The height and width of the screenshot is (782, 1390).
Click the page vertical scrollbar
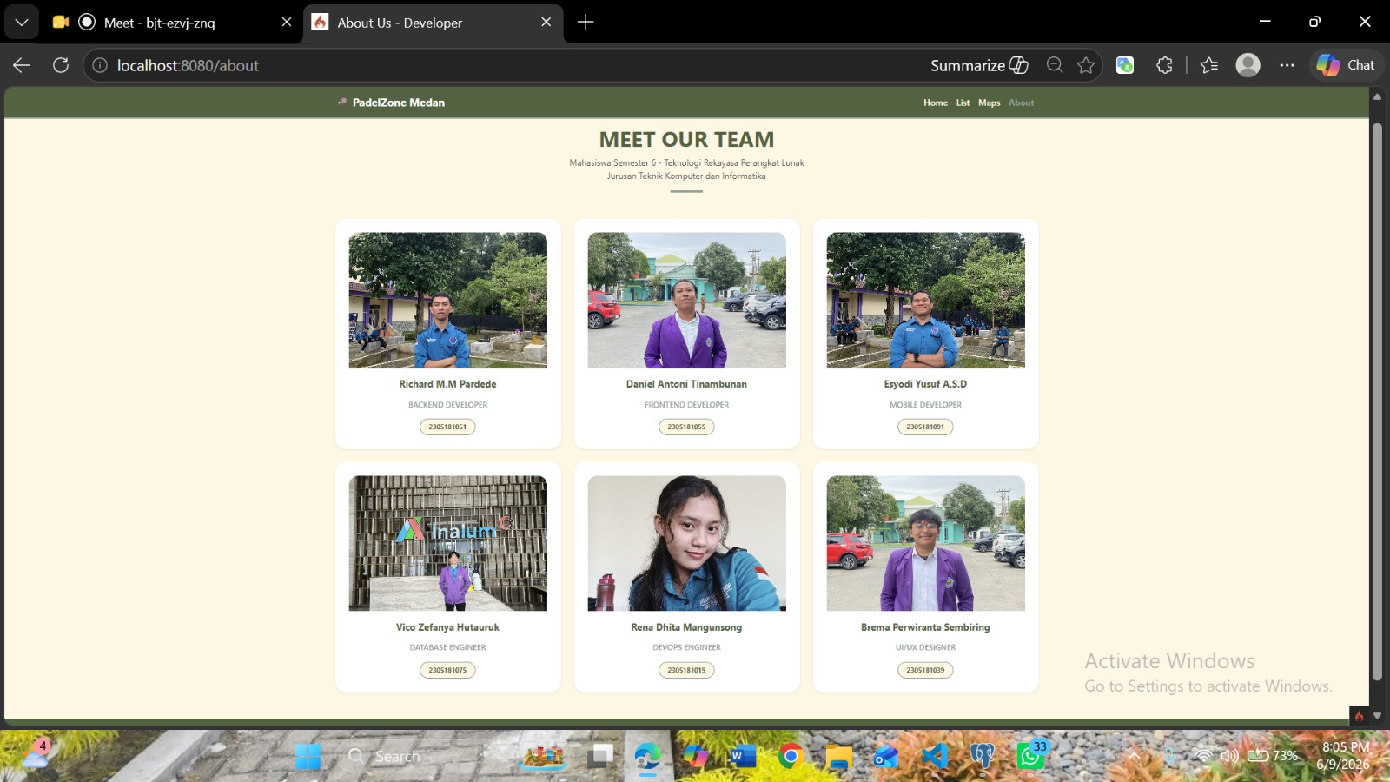pyautogui.click(x=1377, y=400)
